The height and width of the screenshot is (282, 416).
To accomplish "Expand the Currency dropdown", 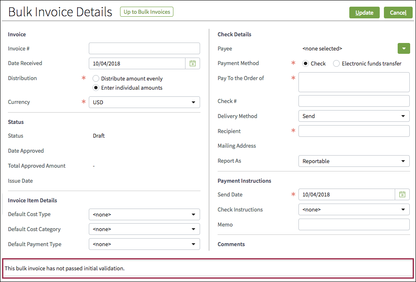I will click(x=144, y=102).
